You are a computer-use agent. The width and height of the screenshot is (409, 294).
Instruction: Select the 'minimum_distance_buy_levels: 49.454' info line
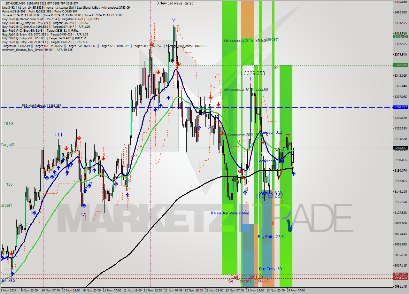pos(37,50)
